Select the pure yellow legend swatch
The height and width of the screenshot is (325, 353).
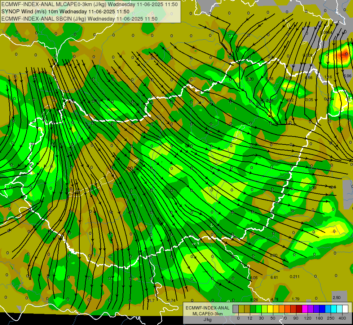(x=270, y=309)
